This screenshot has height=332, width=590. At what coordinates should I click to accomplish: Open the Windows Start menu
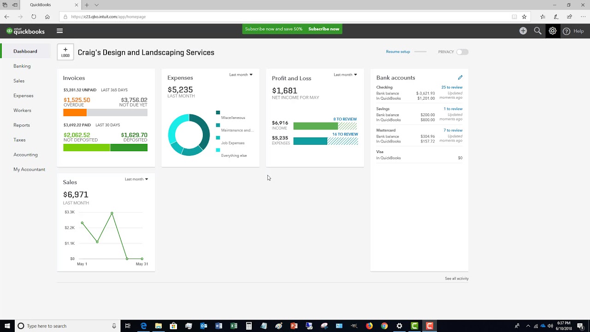7,326
